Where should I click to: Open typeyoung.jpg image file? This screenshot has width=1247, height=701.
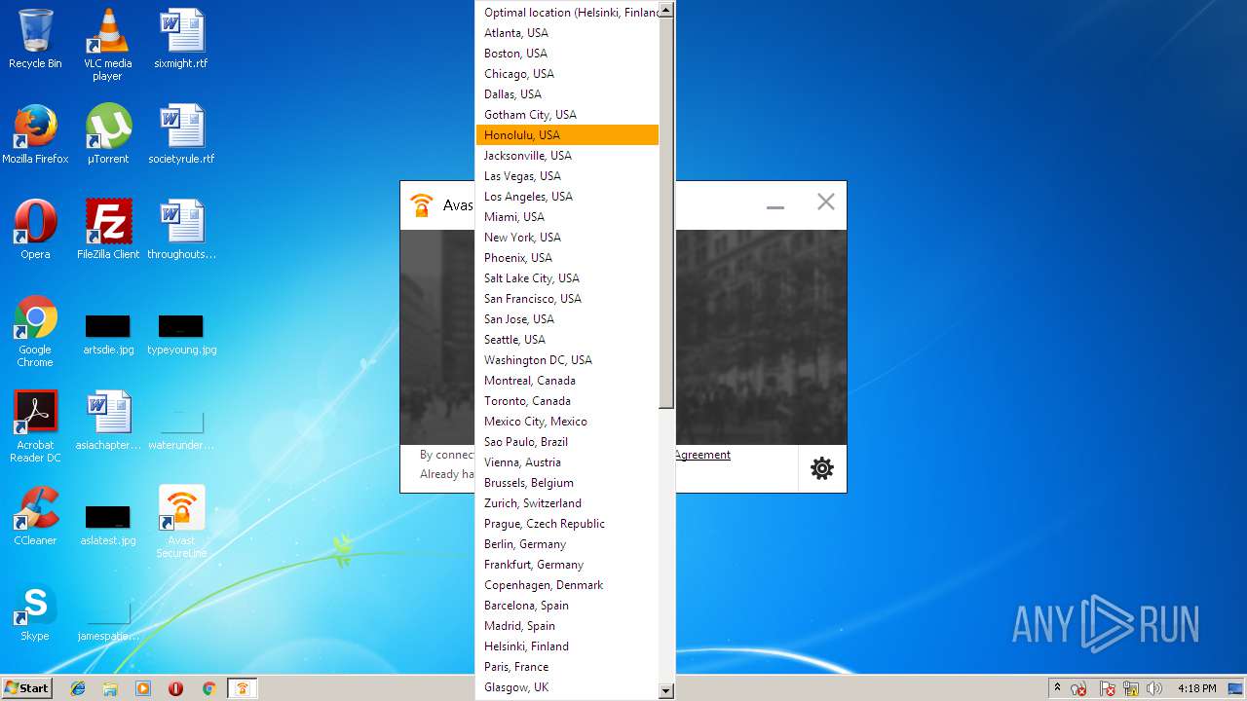click(181, 333)
